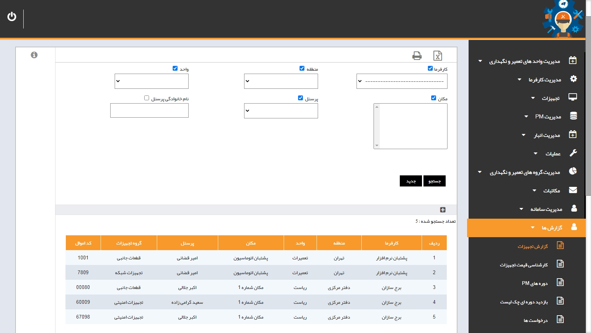Click the database icon for مدیریت PM
The height and width of the screenshot is (333, 591).
[x=573, y=116]
